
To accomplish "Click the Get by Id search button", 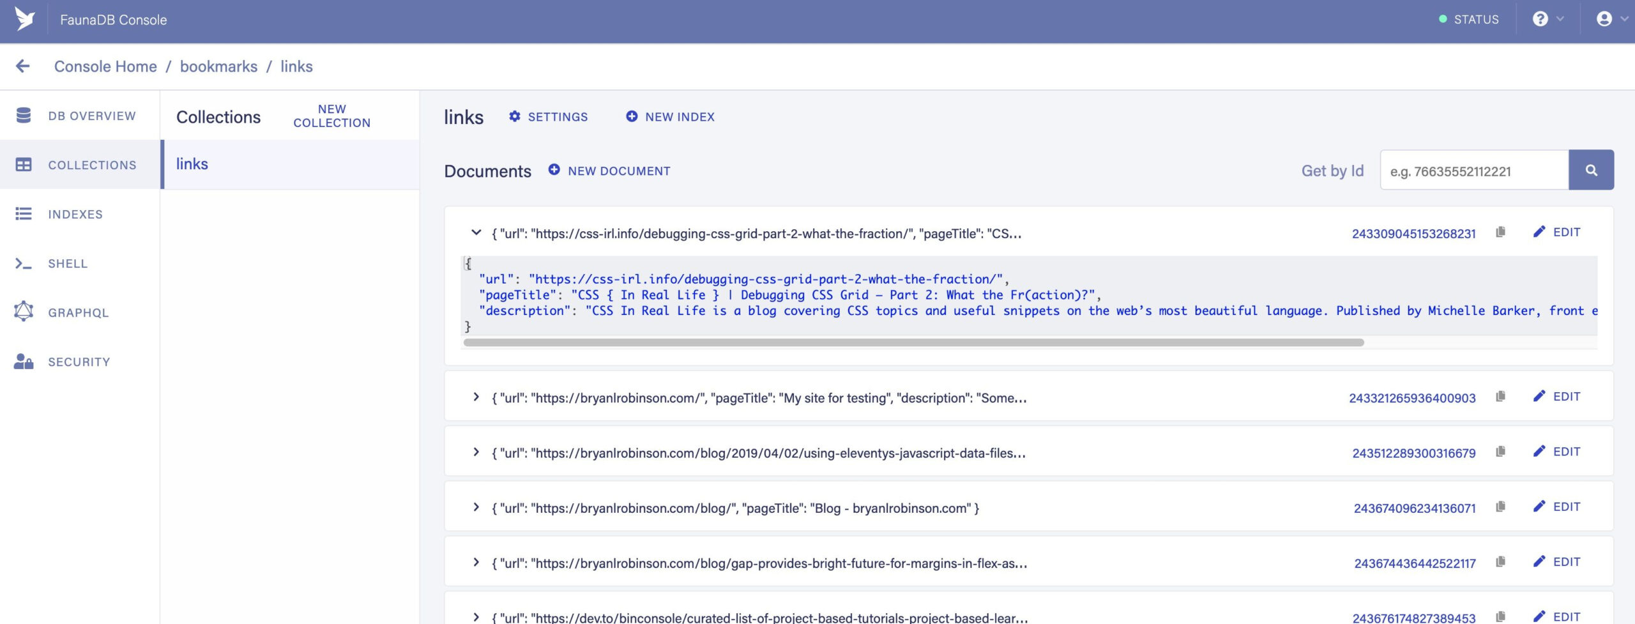I will point(1591,170).
